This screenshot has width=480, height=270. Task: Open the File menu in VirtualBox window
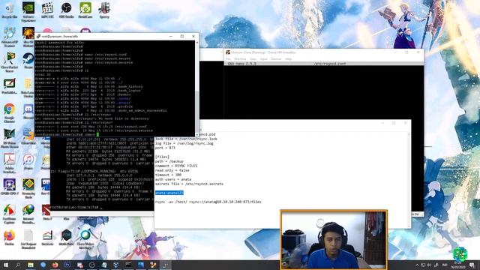[228, 58]
